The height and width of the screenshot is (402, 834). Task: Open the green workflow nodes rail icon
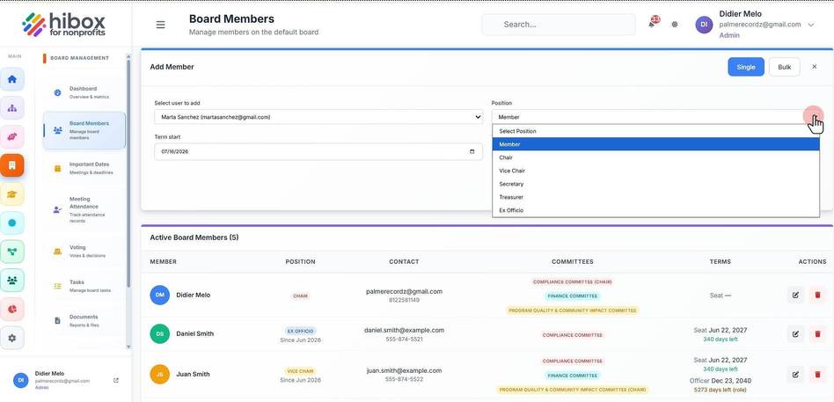click(x=12, y=252)
